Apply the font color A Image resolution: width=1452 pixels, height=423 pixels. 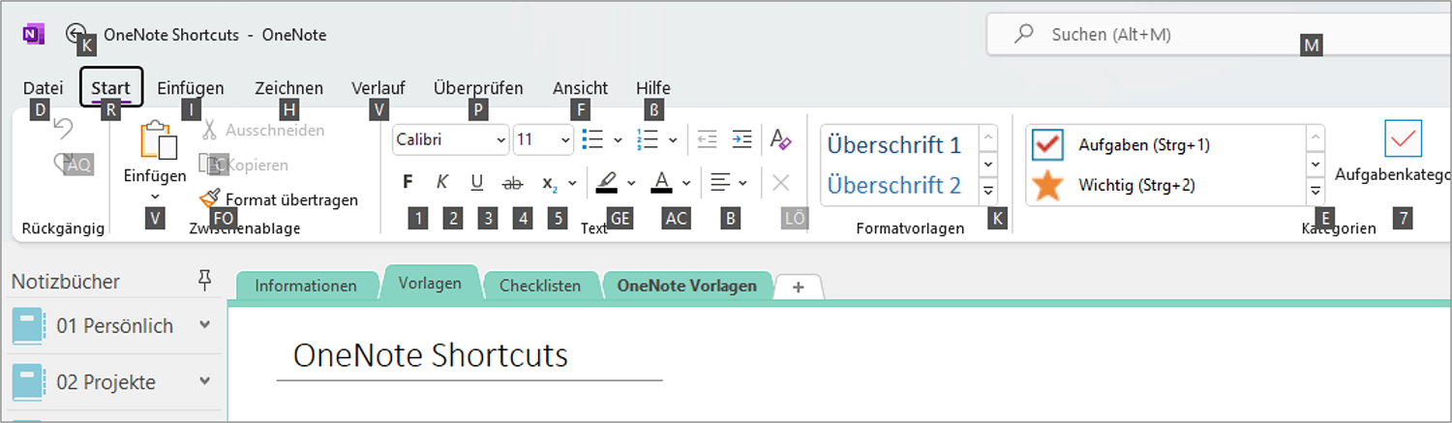point(661,181)
